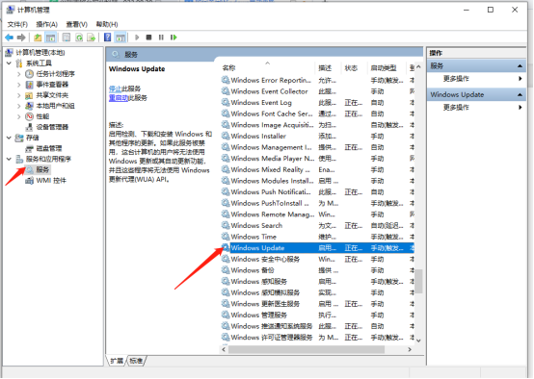Click the Forward arrow toolbar icon
This screenshot has width=534, height=379.
pos(21,38)
